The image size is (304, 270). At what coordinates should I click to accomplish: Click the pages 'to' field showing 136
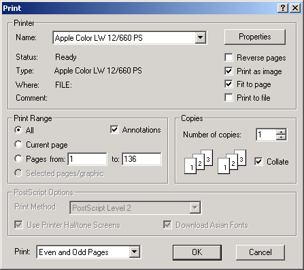point(141,159)
